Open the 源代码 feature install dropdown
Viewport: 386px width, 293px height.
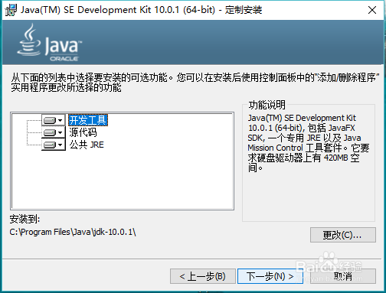54,132
